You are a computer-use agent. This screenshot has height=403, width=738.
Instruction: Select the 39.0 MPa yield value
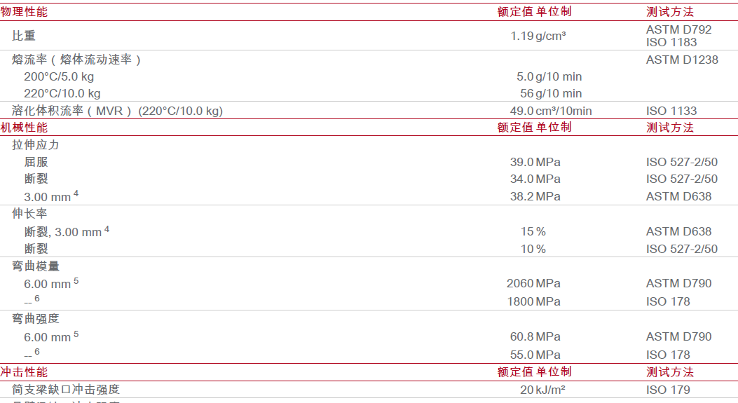pos(535,163)
